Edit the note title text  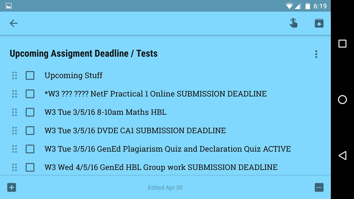click(x=83, y=53)
